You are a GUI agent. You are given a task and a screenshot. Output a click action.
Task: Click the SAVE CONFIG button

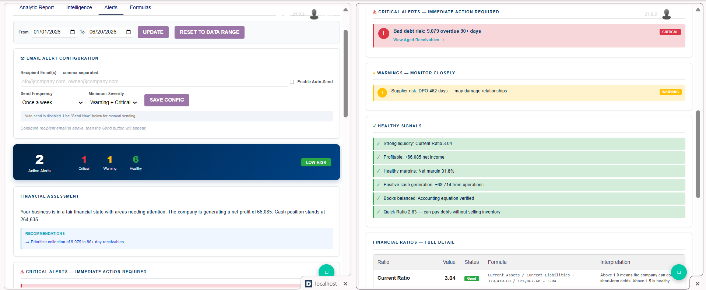167,100
